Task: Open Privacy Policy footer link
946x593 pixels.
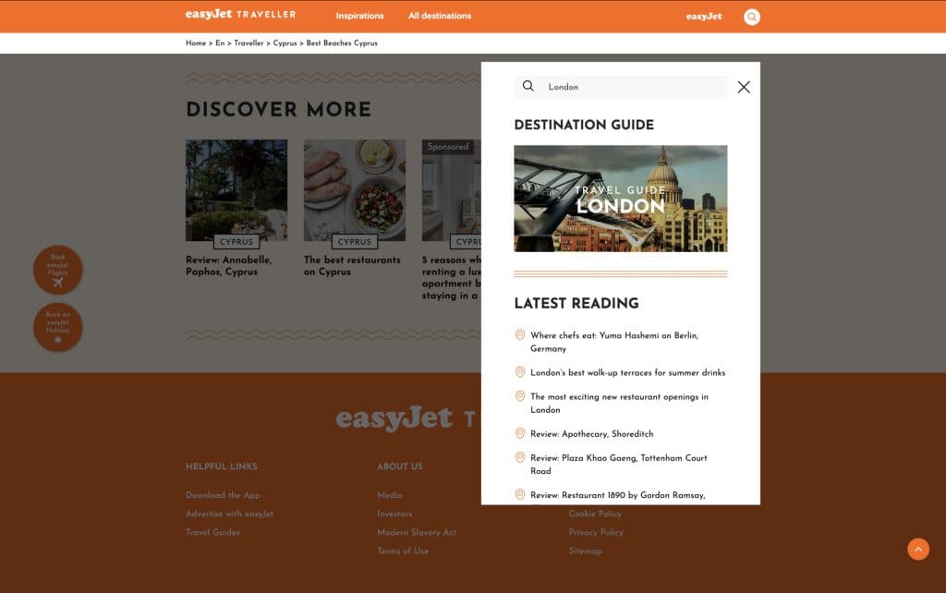Action: (596, 533)
